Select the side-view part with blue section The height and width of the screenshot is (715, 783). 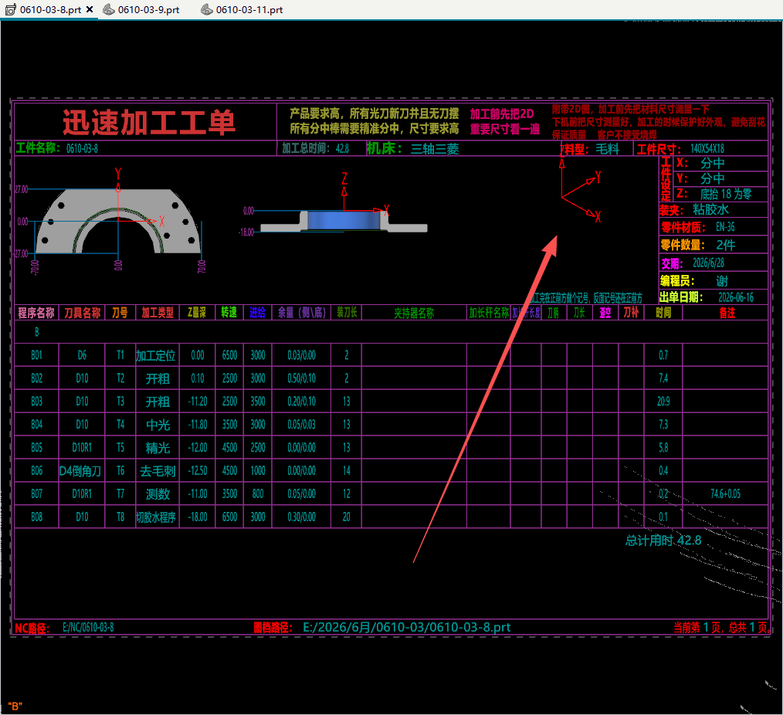coord(344,221)
